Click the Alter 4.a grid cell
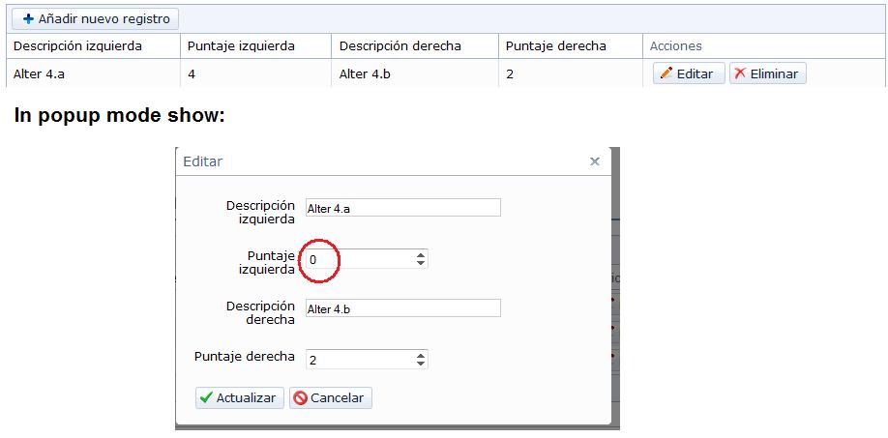Viewport: 888px width, 438px height. coord(94,73)
